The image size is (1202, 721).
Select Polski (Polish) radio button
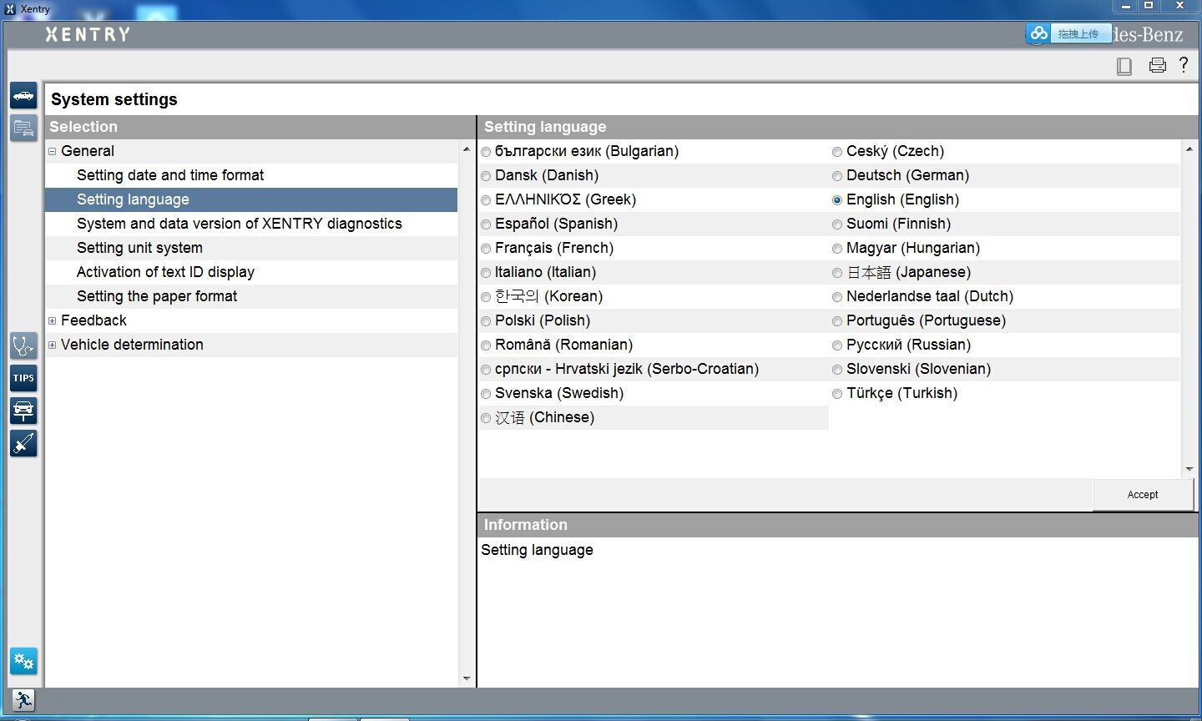pos(486,321)
